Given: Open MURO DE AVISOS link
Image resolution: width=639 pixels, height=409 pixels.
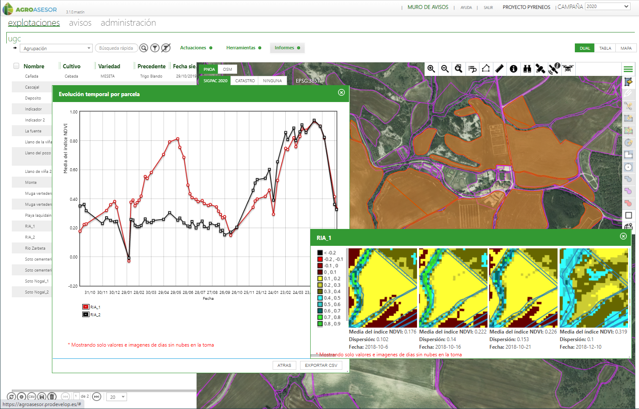Looking at the screenshot, I should [x=428, y=7].
